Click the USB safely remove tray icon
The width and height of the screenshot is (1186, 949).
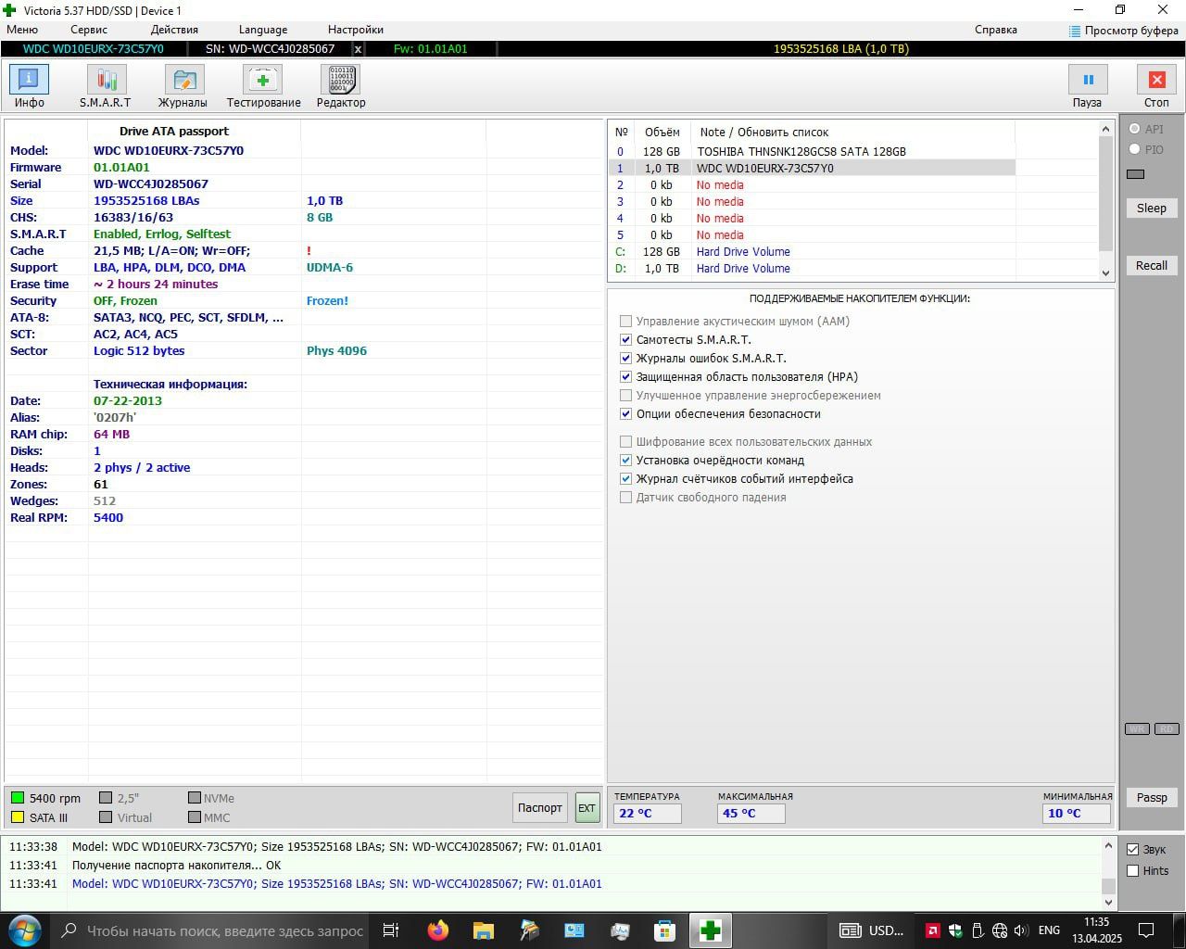(978, 930)
